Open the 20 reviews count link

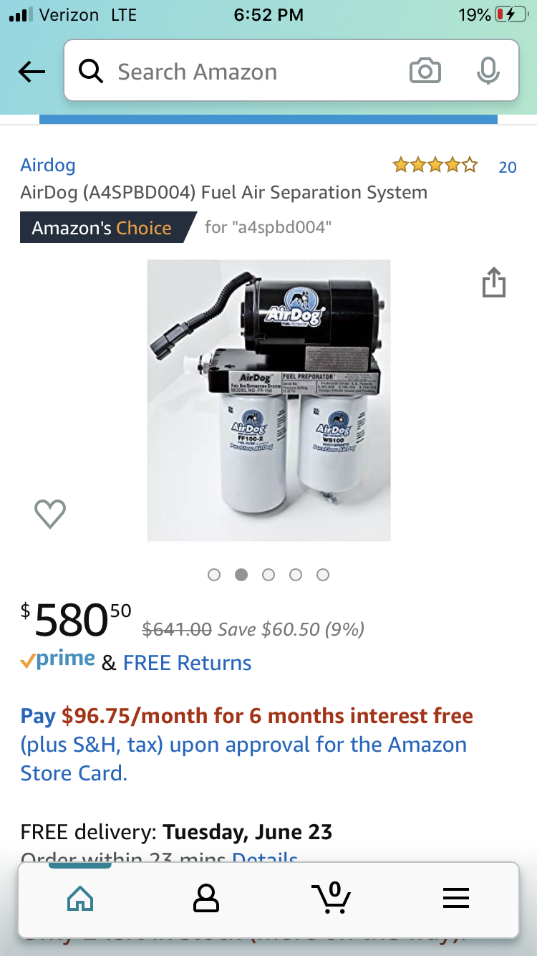[508, 167]
